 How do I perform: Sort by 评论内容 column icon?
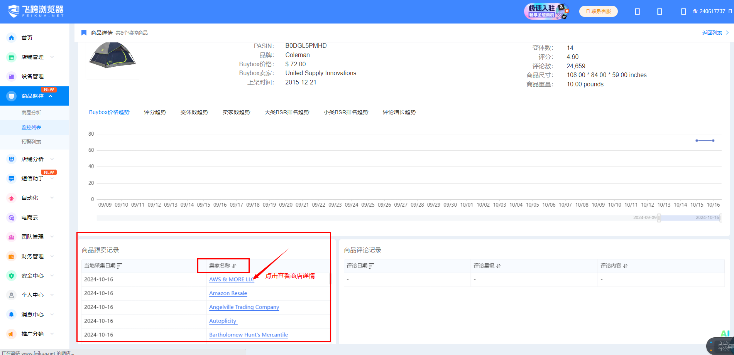tap(626, 266)
